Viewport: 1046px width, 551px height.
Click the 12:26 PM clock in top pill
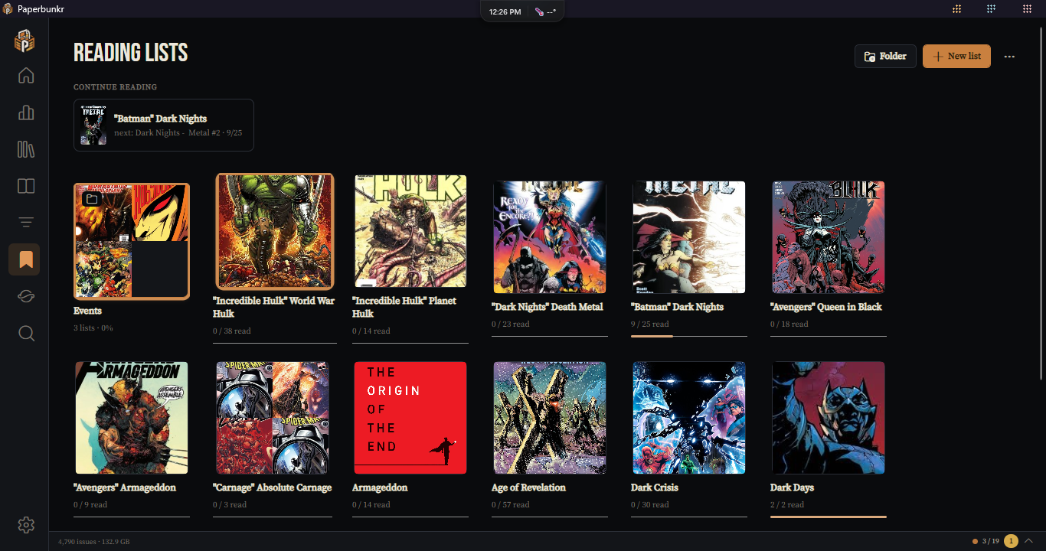[x=505, y=11]
